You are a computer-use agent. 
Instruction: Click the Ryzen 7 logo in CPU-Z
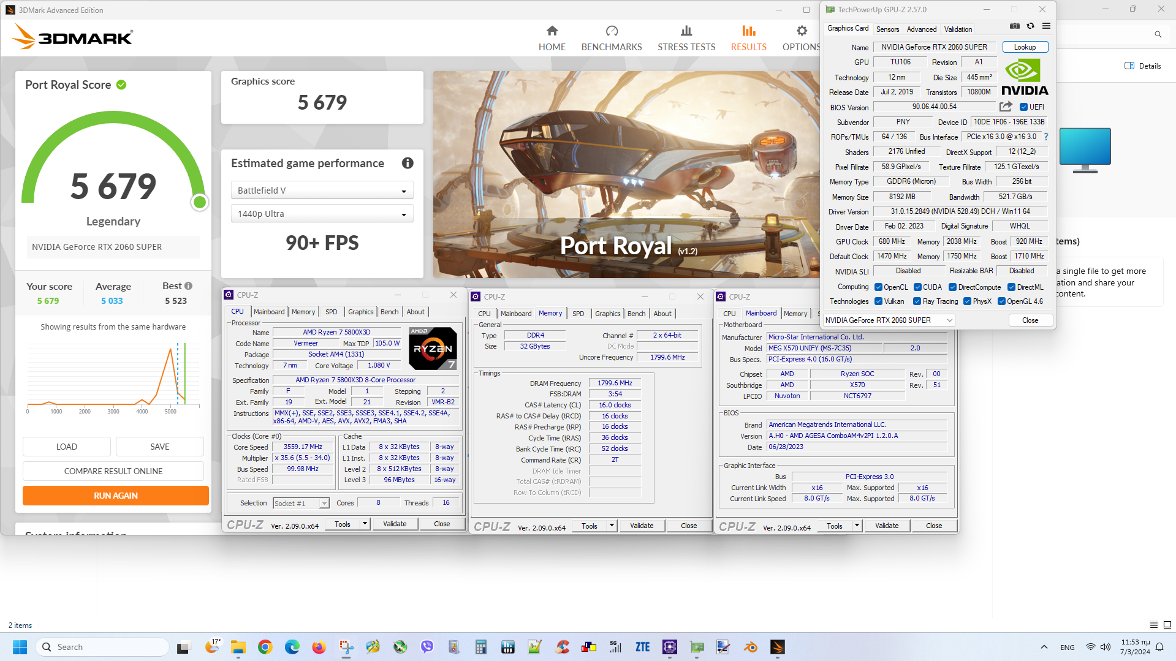[433, 348]
